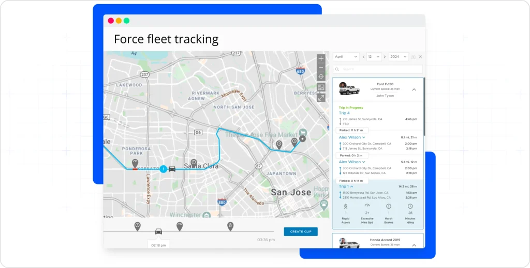Open the day 12 dropdown
Viewport: 530px width, 268px height.
coord(374,57)
